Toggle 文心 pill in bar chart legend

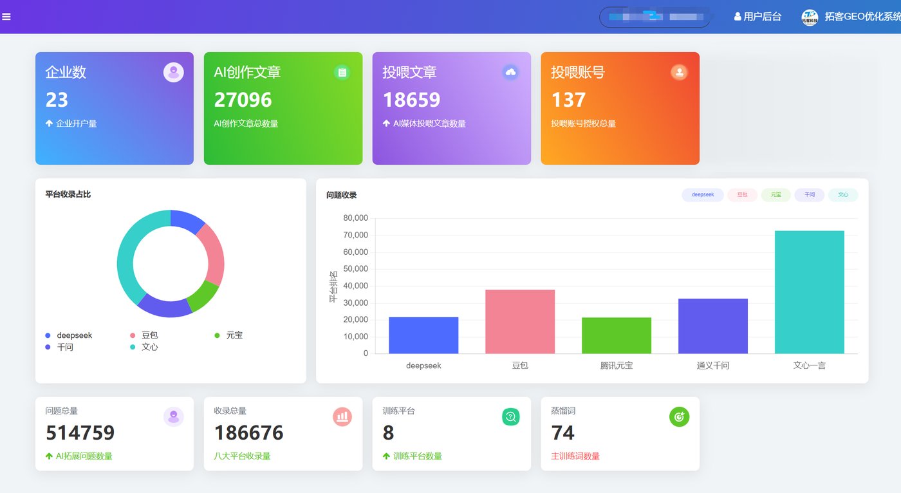click(x=843, y=195)
